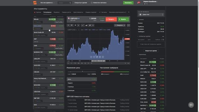Click the Sell button for GBPUSD
199x112 pixels.
pyautogui.click(x=111, y=19)
